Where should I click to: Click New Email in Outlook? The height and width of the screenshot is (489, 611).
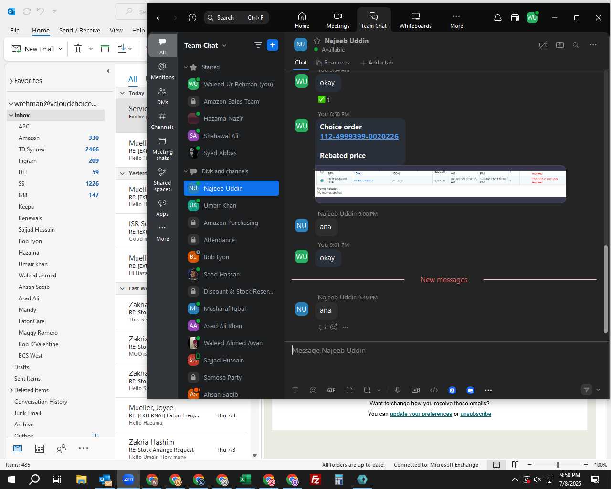coord(33,49)
